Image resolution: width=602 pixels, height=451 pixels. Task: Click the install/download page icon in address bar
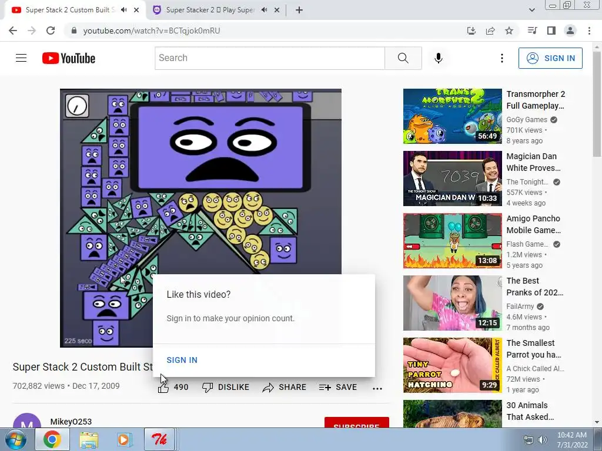[471, 31]
